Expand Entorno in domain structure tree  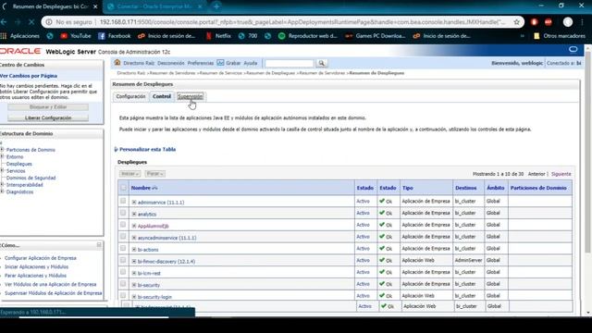(2, 156)
